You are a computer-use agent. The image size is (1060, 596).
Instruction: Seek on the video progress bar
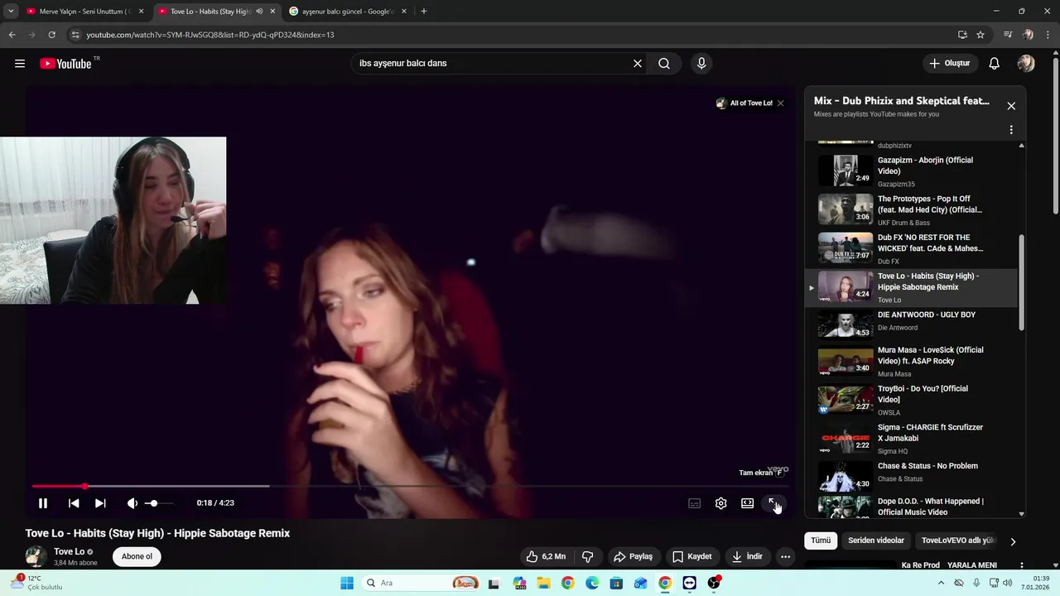[410, 486]
